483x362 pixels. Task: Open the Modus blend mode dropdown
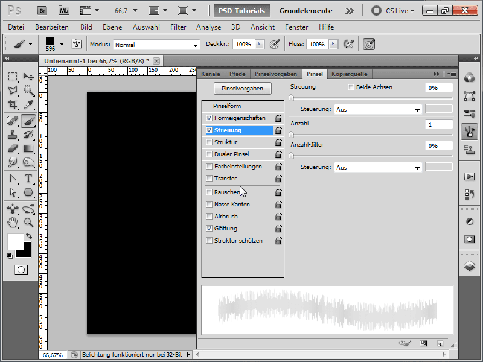point(156,45)
